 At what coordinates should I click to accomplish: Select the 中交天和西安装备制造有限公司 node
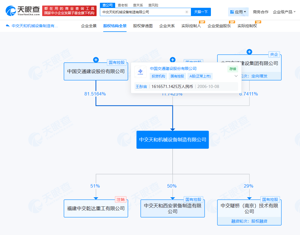173,208
